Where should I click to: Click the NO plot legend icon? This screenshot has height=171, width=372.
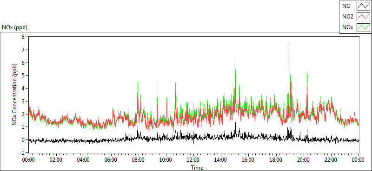coord(363,6)
